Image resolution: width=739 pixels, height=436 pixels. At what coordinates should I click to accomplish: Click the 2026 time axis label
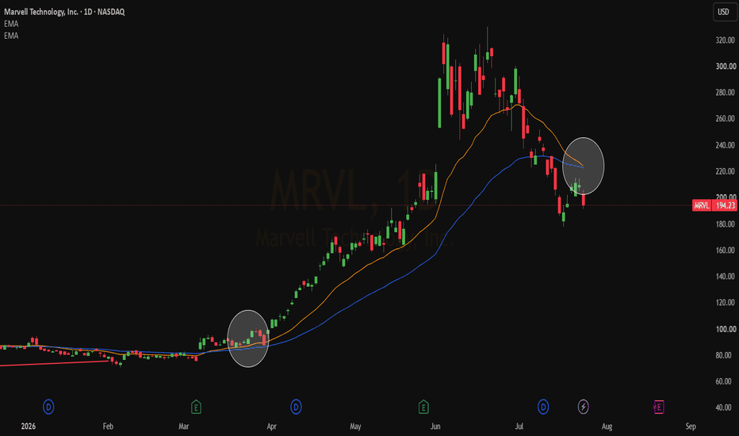coord(29,426)
